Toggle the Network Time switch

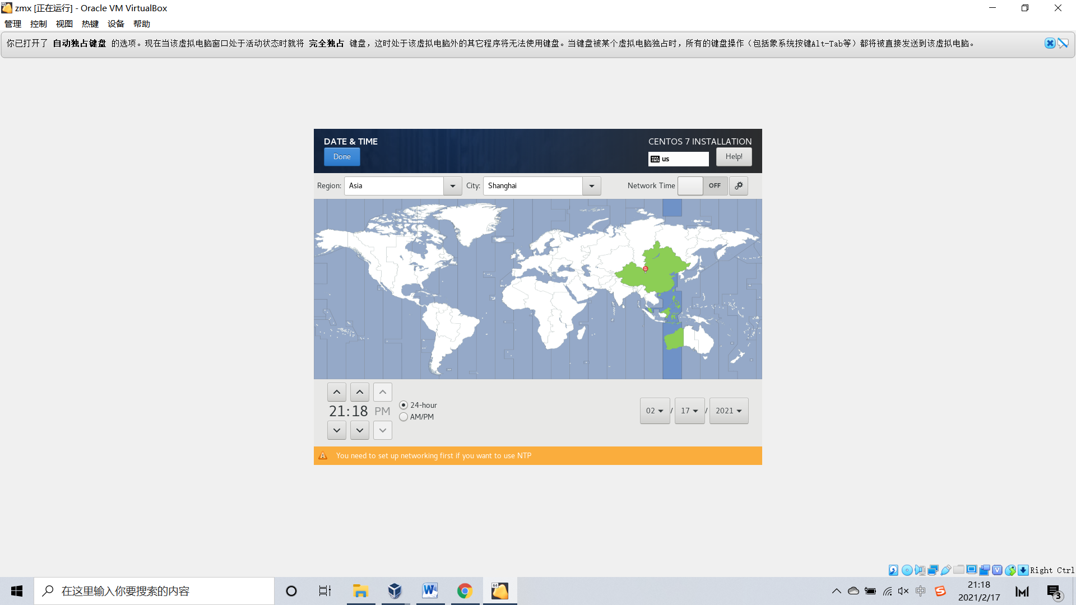pos(702,186)
